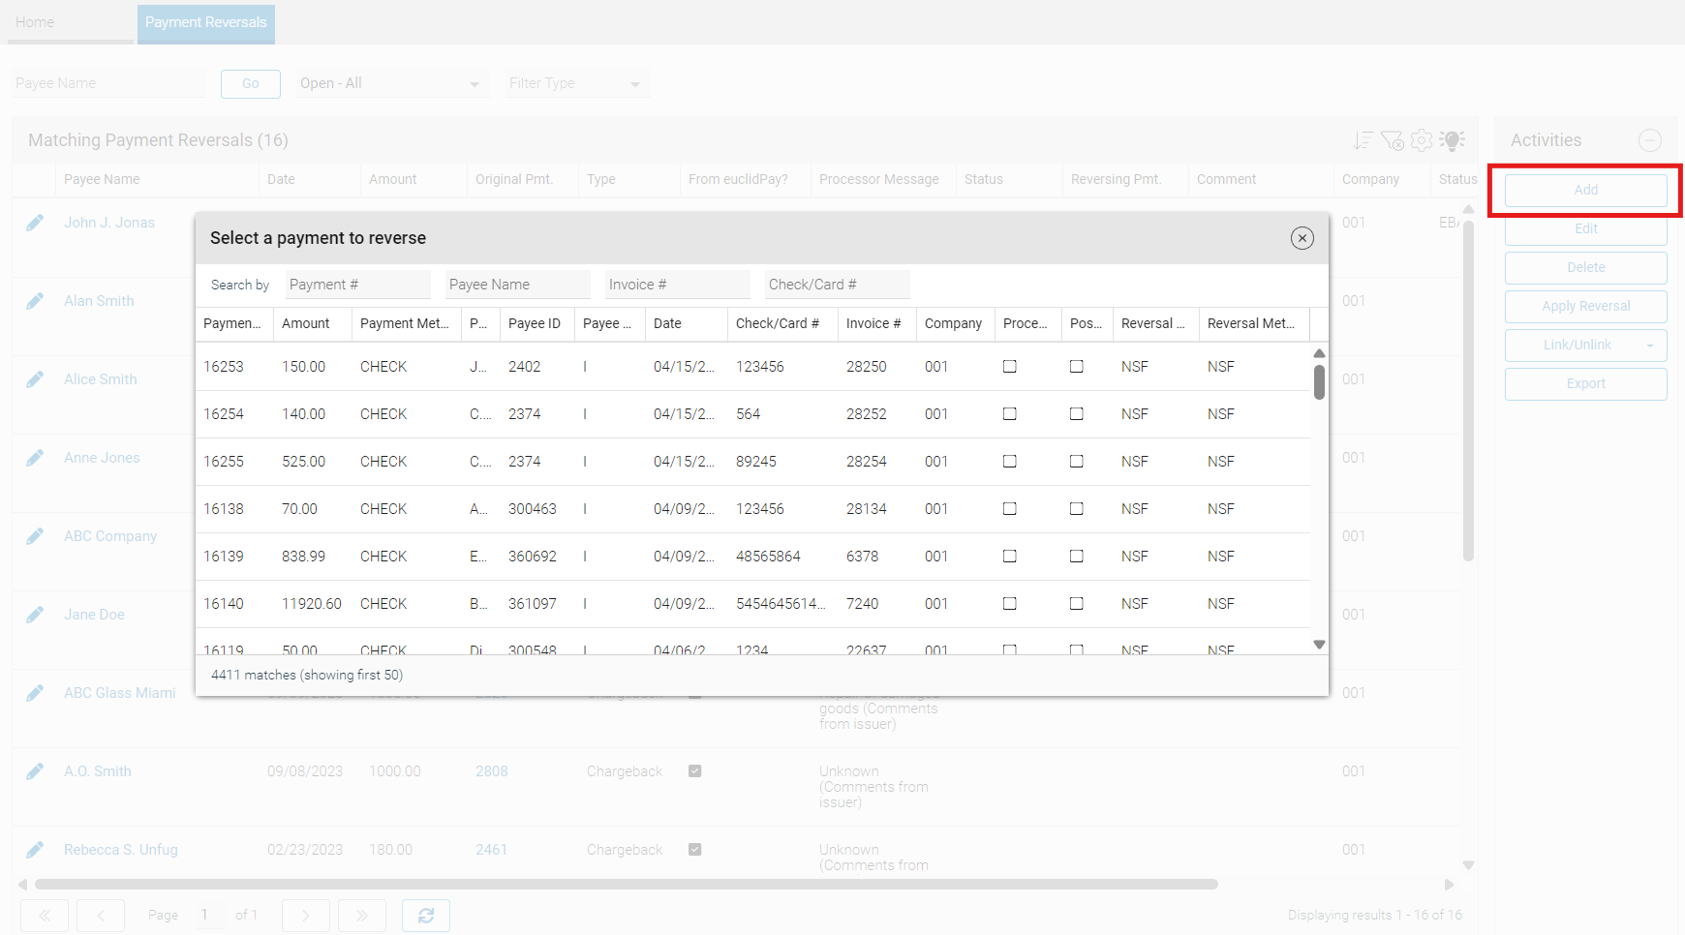This screenshot has width=1685, height=935.
Task: Click the Payee Name filter field
Action: click(x=108, y=84)
